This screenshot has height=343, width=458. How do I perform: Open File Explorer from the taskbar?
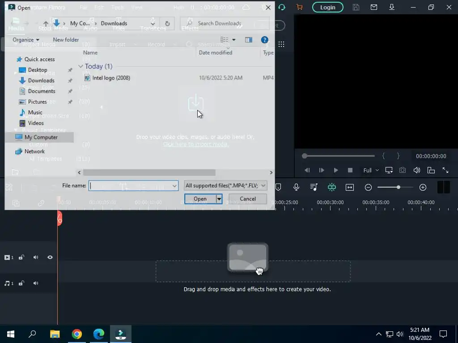pyautogui.click(x=55, y=334)
